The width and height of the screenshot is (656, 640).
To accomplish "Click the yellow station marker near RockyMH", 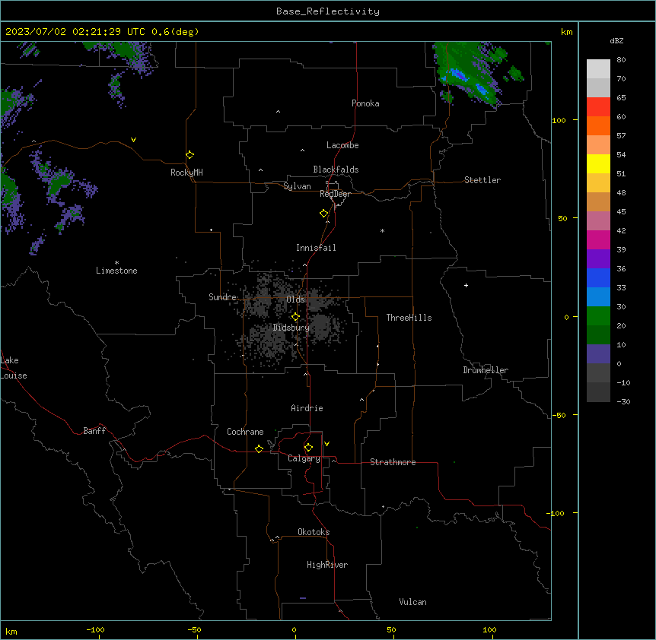I will pyautogui.click(x=190, y=155).
